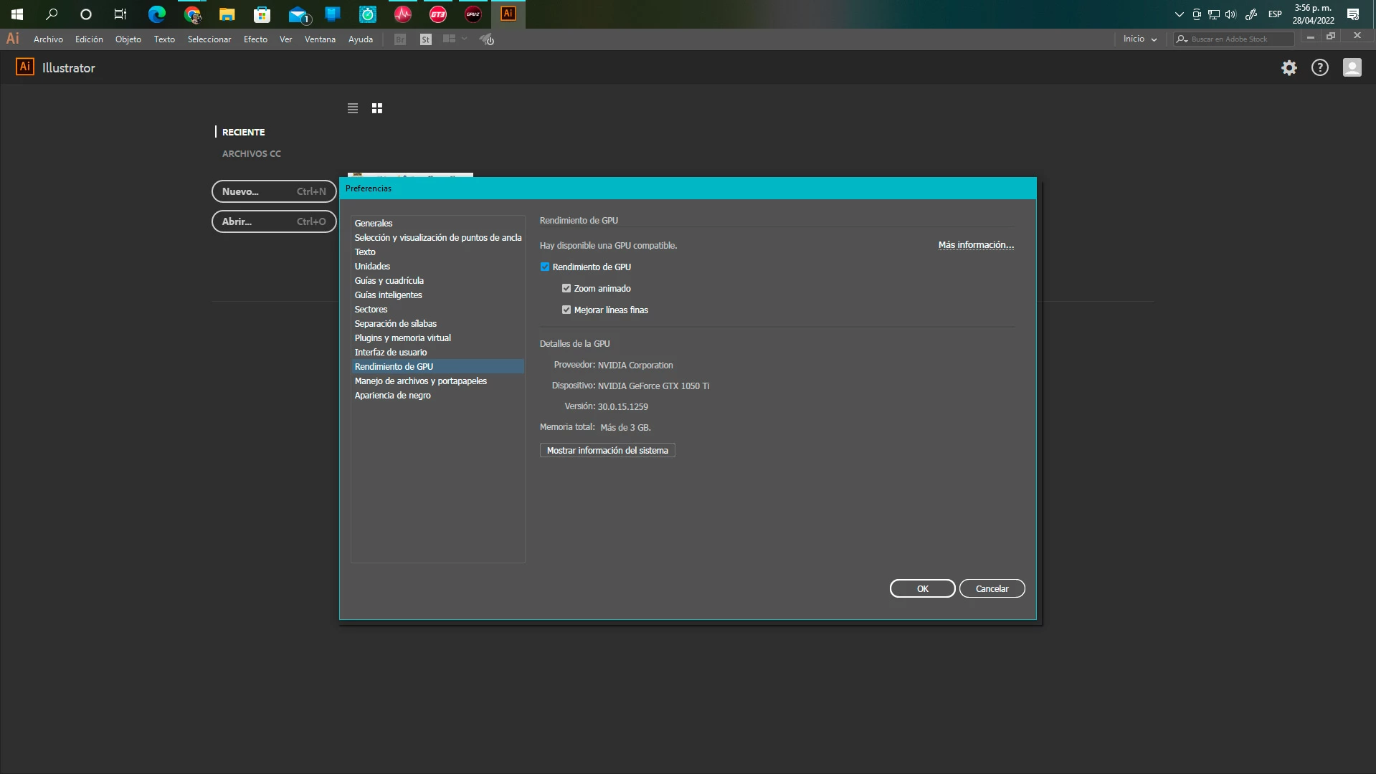Viewport: 1376px width, 774px height.
Task: Select Texto in preferences list
Action: click(x=437, y=252)
